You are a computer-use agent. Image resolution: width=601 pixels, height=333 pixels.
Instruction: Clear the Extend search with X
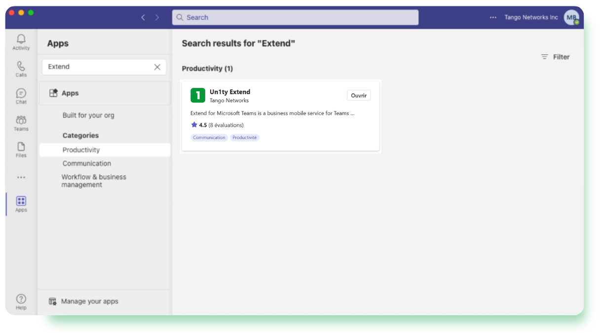click(157, 67)
